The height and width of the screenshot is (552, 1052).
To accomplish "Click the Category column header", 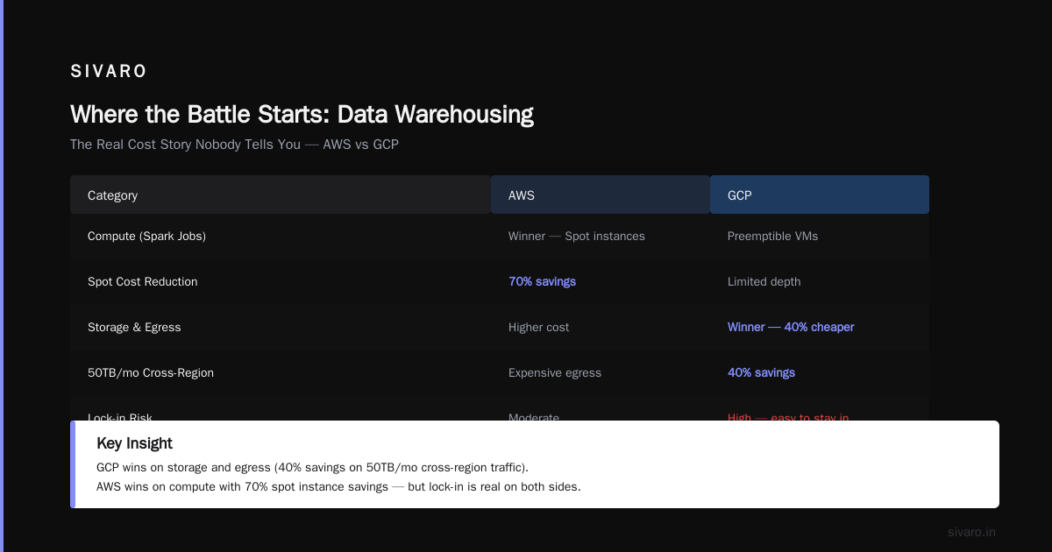I will point(281,195).
